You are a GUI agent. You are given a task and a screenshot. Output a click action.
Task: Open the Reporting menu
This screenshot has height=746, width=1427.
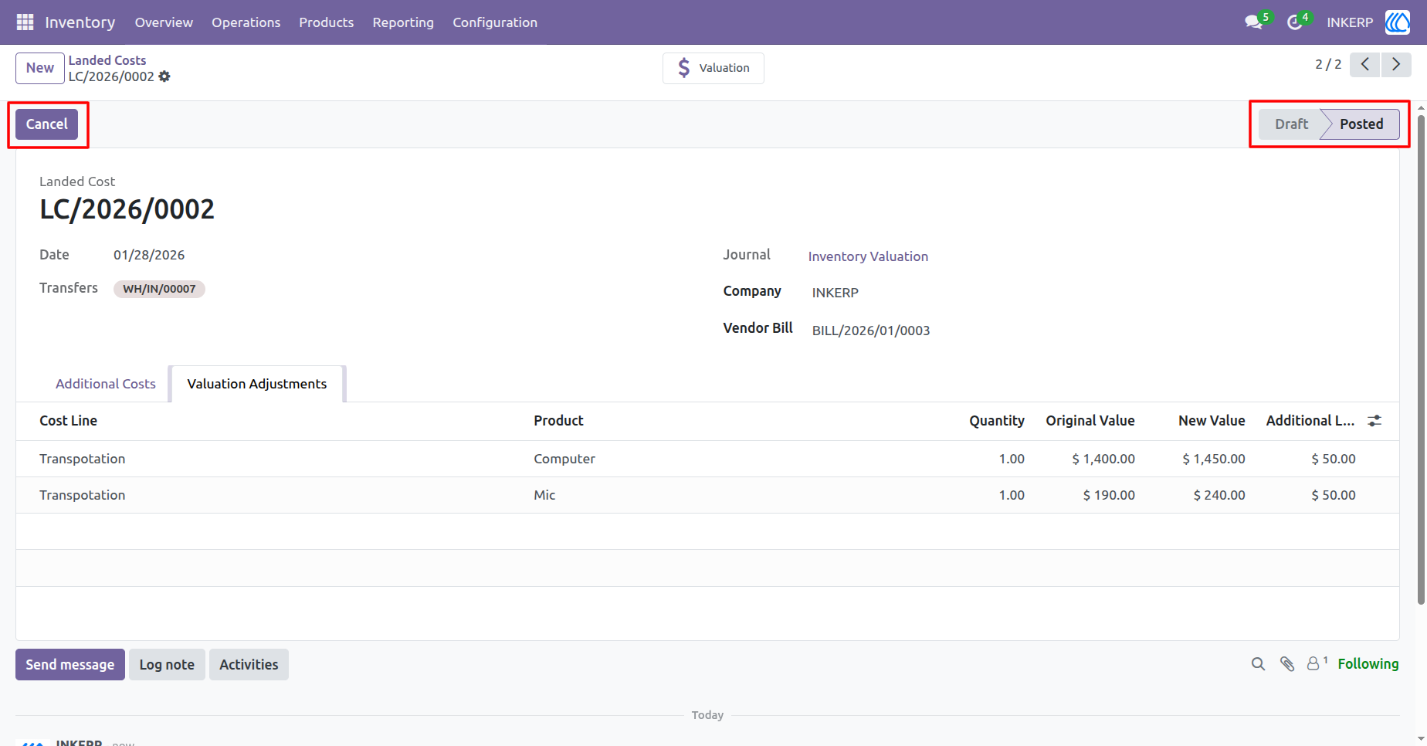click(403, 22)
